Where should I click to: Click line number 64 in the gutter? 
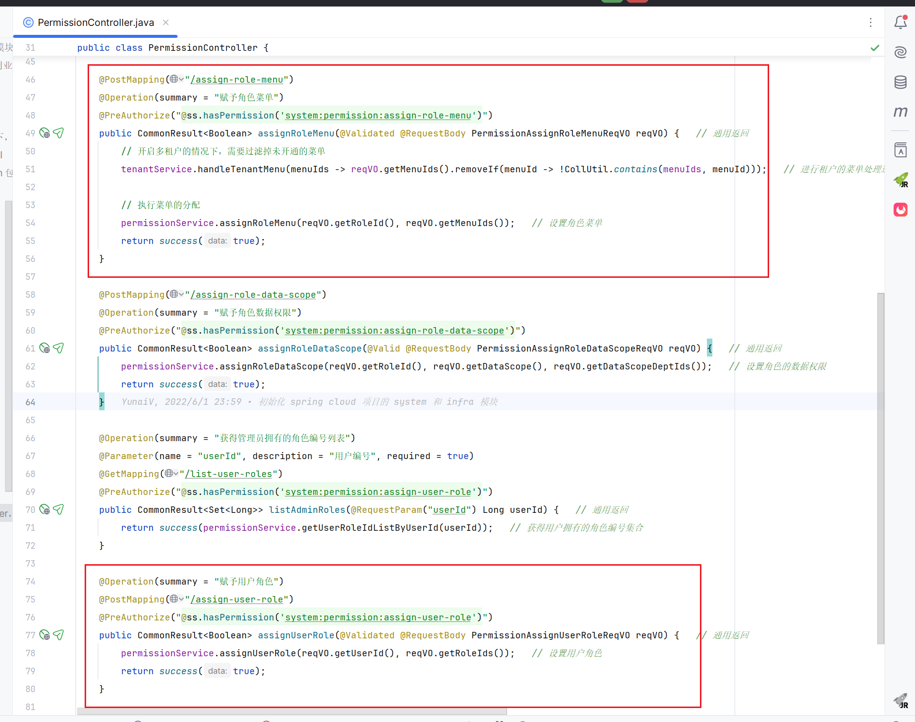(x=30, y=402)
